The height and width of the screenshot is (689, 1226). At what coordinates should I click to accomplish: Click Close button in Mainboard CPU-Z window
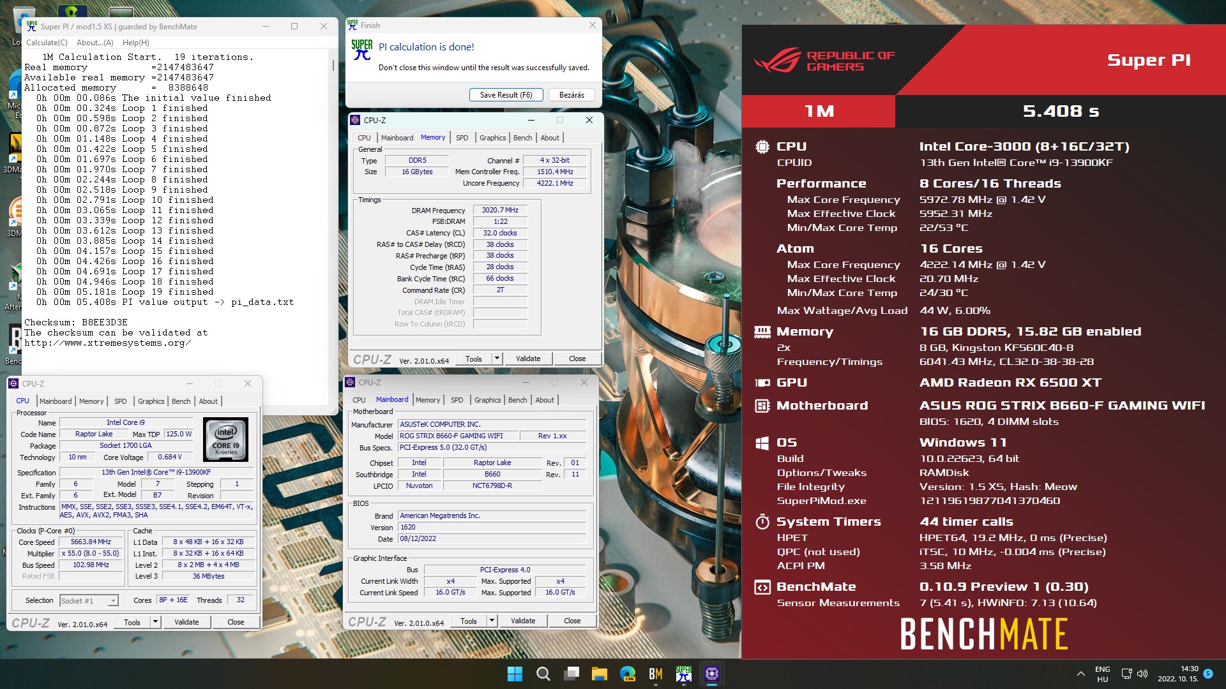[x=572, y=621]
